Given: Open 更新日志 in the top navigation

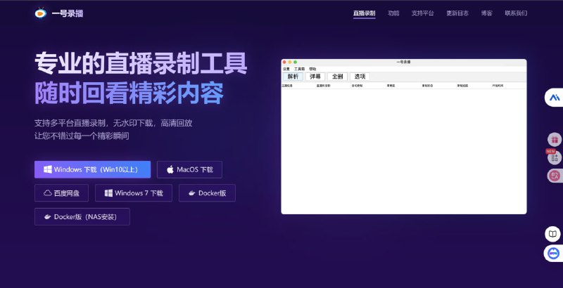Looking at the screenshot, I should point(457,13).
